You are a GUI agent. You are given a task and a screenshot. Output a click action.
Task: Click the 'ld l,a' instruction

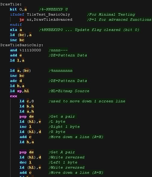[17, 60]
